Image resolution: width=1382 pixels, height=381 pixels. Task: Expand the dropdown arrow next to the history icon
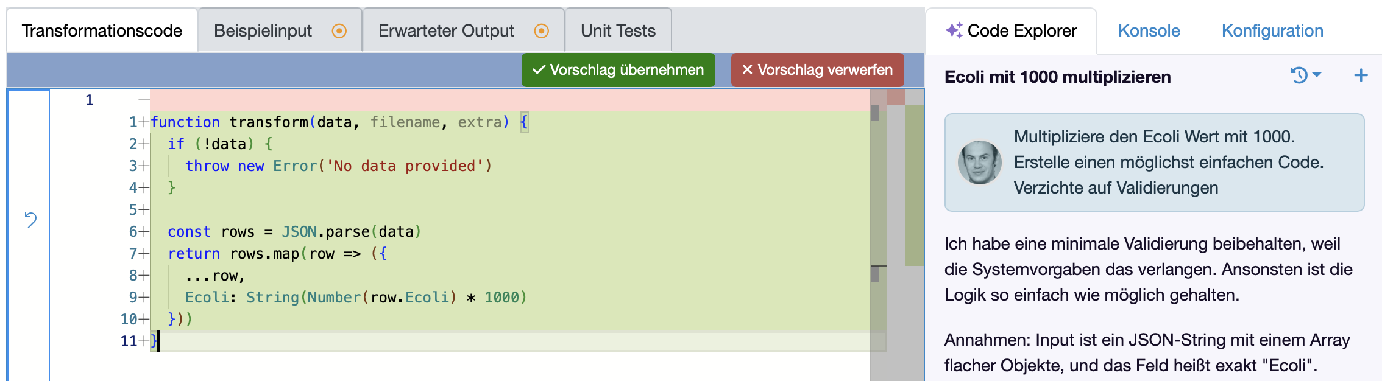[x=1317, y=75]
